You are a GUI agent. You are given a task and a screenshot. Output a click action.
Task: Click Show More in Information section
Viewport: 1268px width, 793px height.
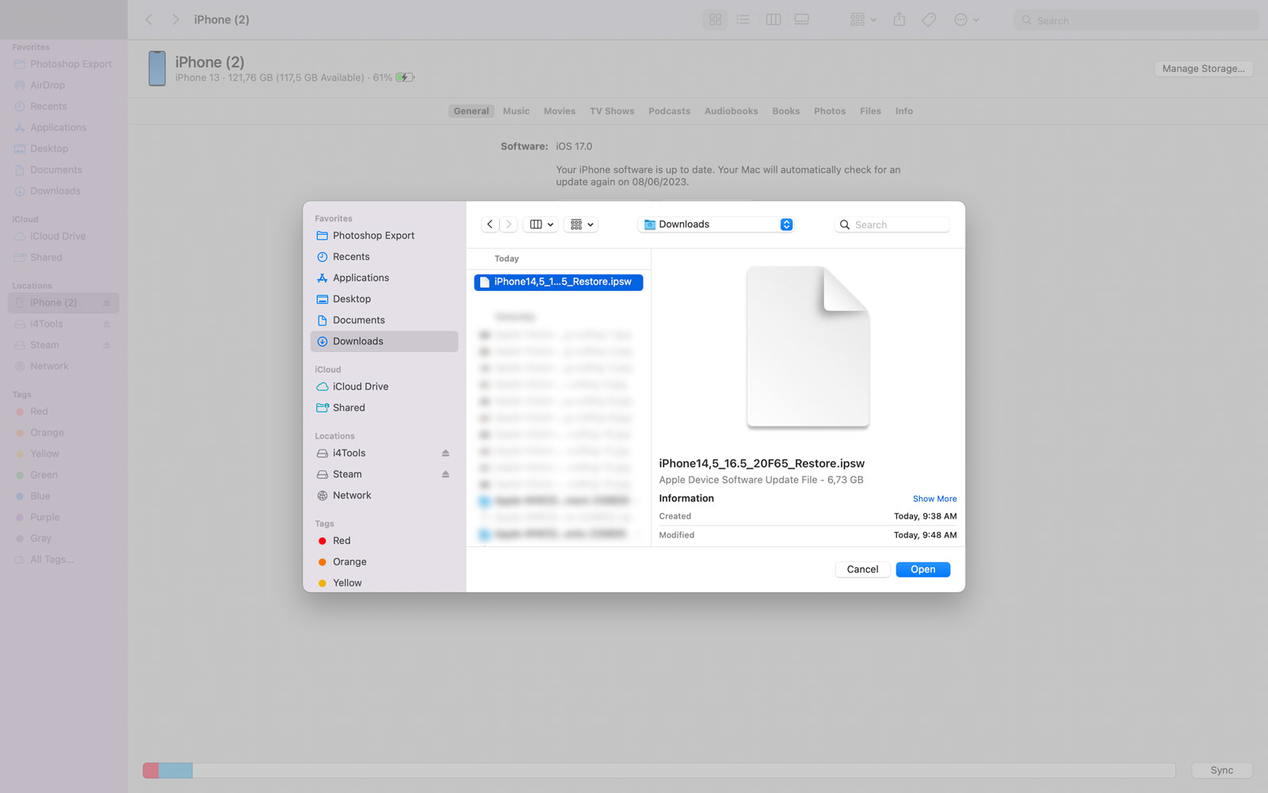click(934, 499)
